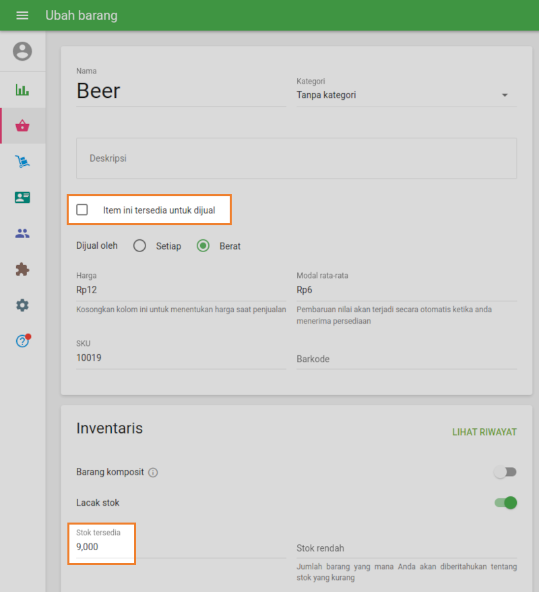Viewport: 539px width, 592px height.
Task: Open the user account profile icon
Action: point(22,51)
